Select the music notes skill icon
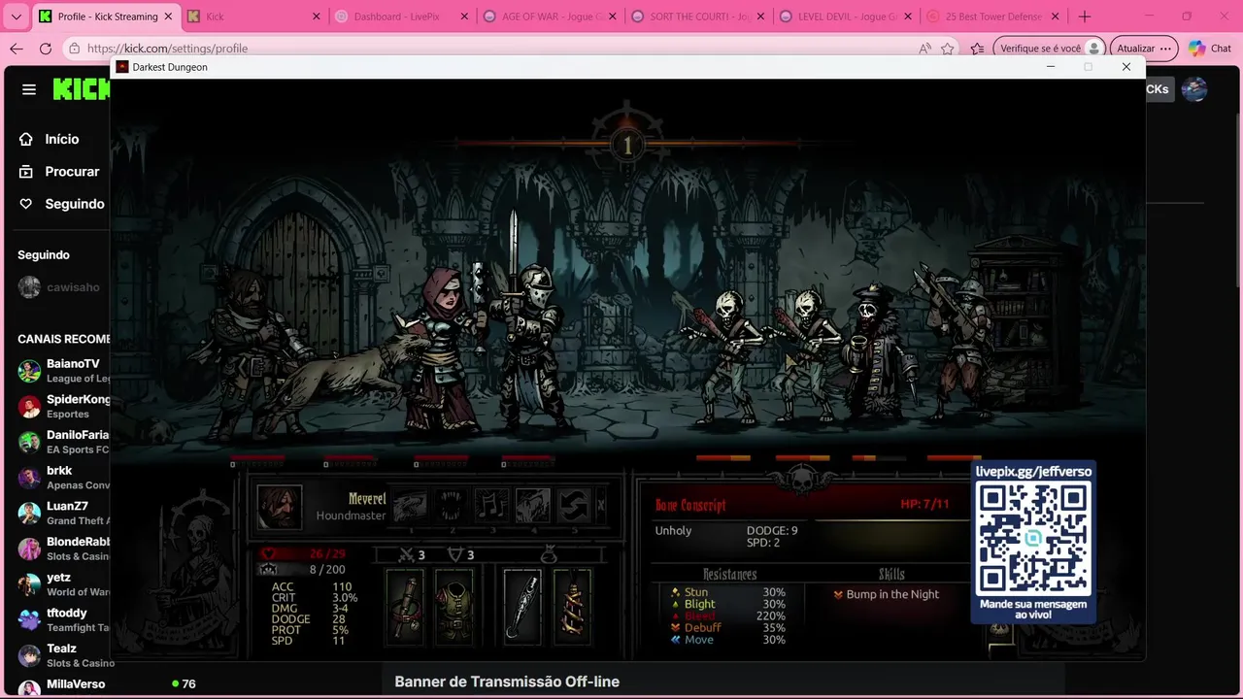Viewport: 1243px width, 699px height. tap(491, 505)
